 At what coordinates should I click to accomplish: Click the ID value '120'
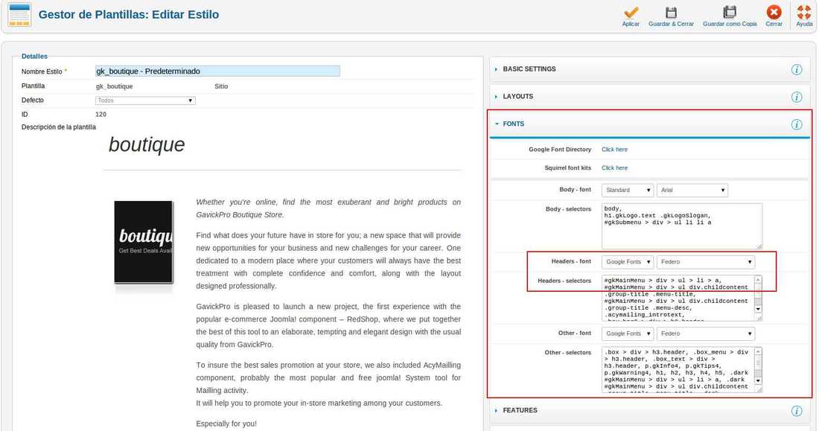click(x=101, y=115)
